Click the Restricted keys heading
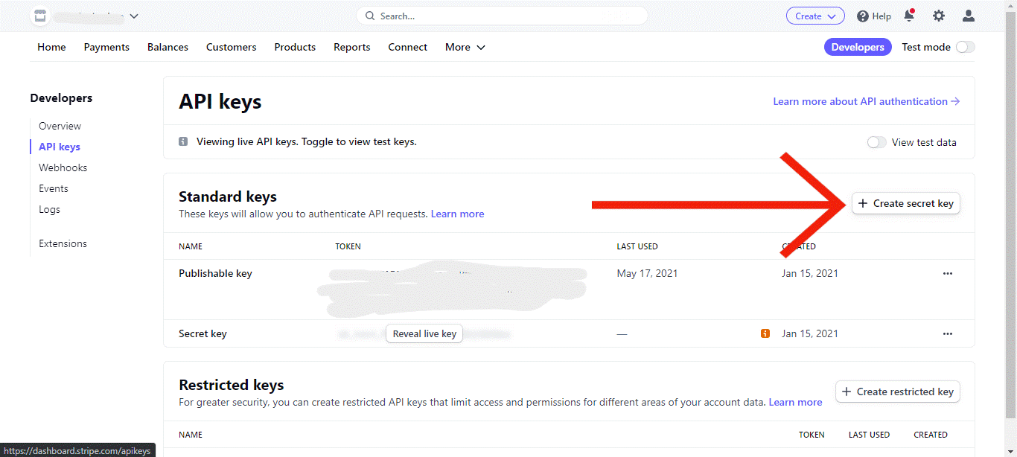This screenshot has height=457, width=1017. 232,385
